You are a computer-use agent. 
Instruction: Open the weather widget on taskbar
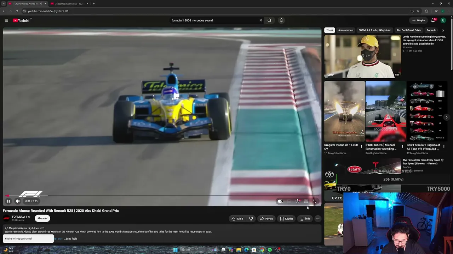tap(8, 250)
